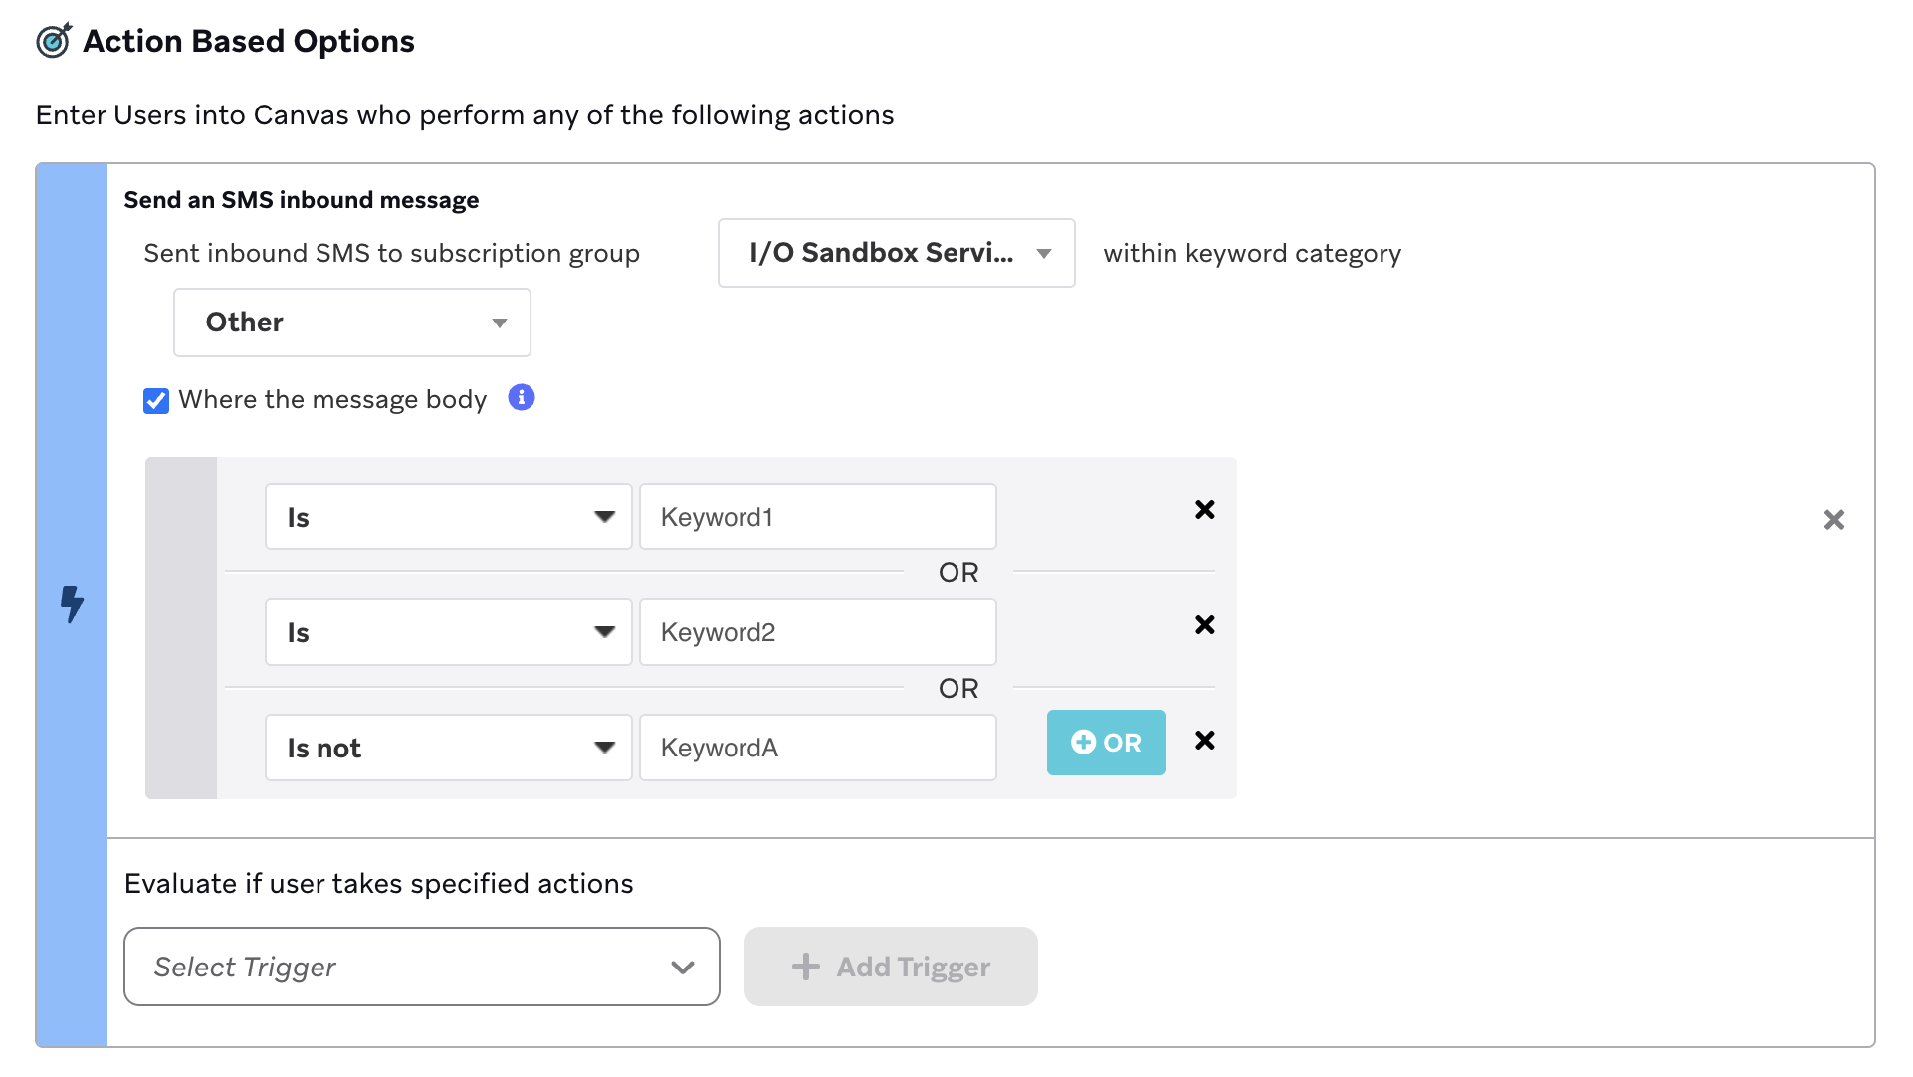Open the Select Trigger dropdown
The image size is (1913, 1077).
[x=421, y=967]
